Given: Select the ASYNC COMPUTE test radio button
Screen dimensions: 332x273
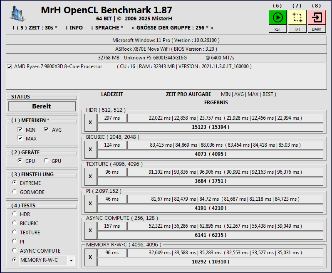Looking at the screenshot, I should (15, 250).
